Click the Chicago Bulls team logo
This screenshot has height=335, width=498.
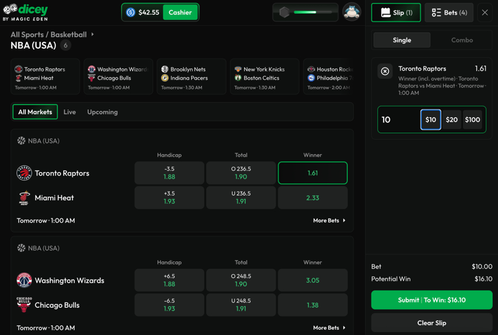point(24,305)
